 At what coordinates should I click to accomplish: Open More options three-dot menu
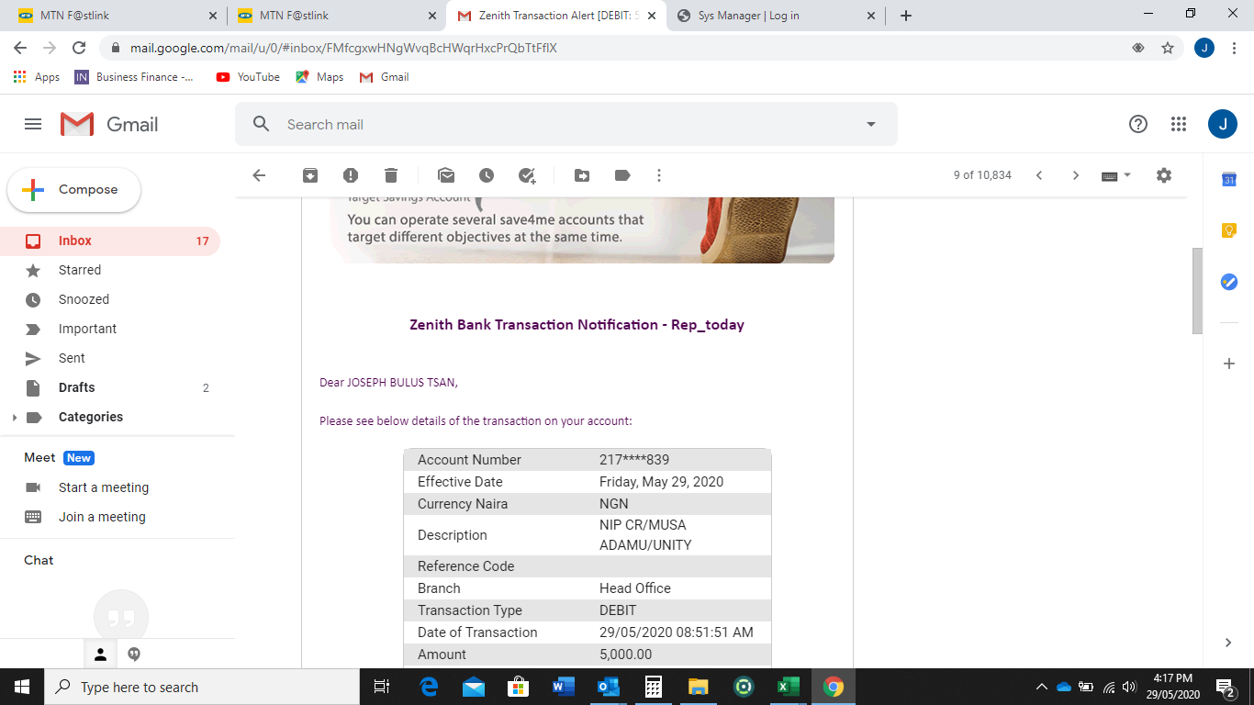point(659,175)
